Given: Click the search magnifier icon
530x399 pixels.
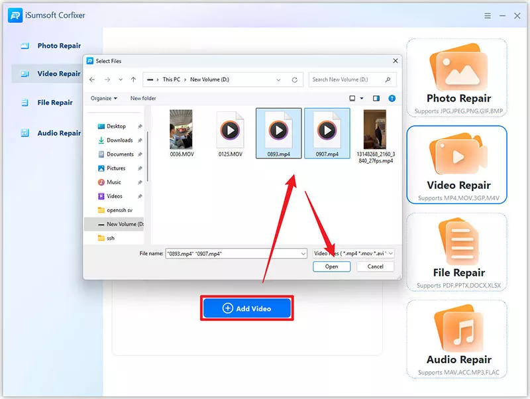Looking at the screenshot, I should (388, 80).
